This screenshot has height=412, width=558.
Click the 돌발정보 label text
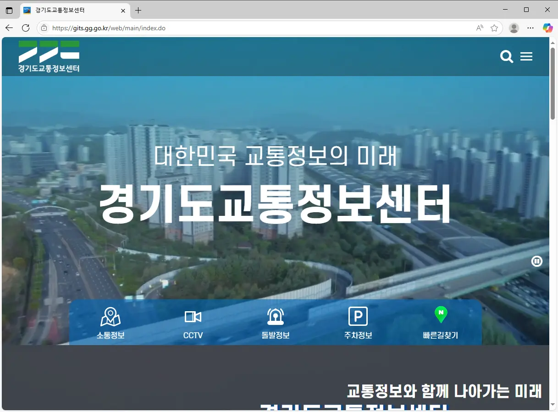click(x=276, y=335)
